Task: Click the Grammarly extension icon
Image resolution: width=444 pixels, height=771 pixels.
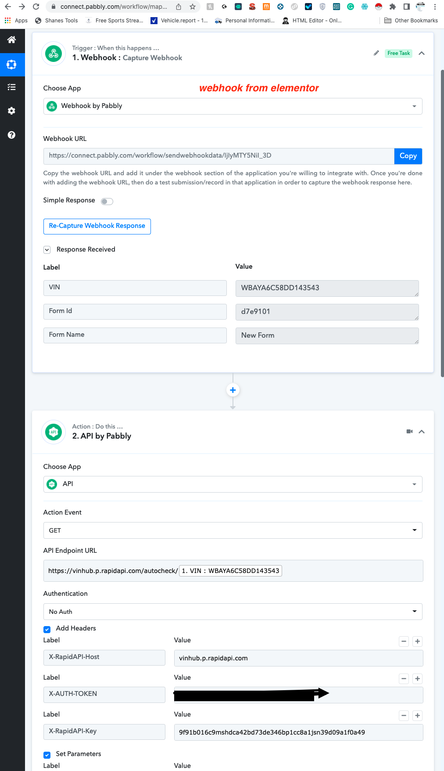Action: (x=351, y=7)
